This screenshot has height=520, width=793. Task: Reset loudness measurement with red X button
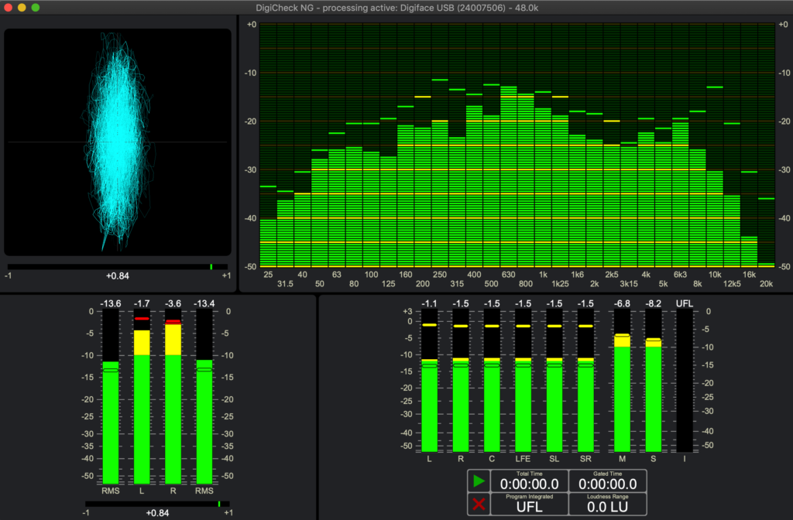(479, 505)
